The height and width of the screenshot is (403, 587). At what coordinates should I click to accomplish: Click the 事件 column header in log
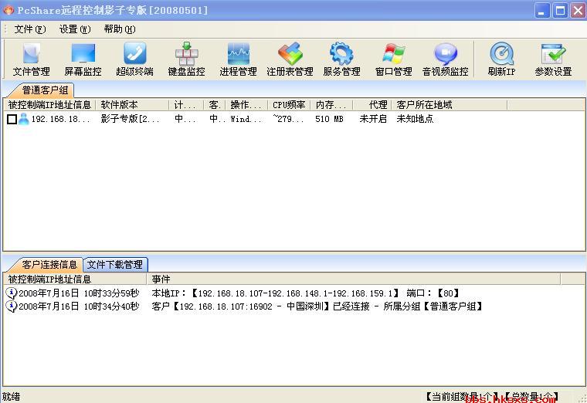(354, 279)
